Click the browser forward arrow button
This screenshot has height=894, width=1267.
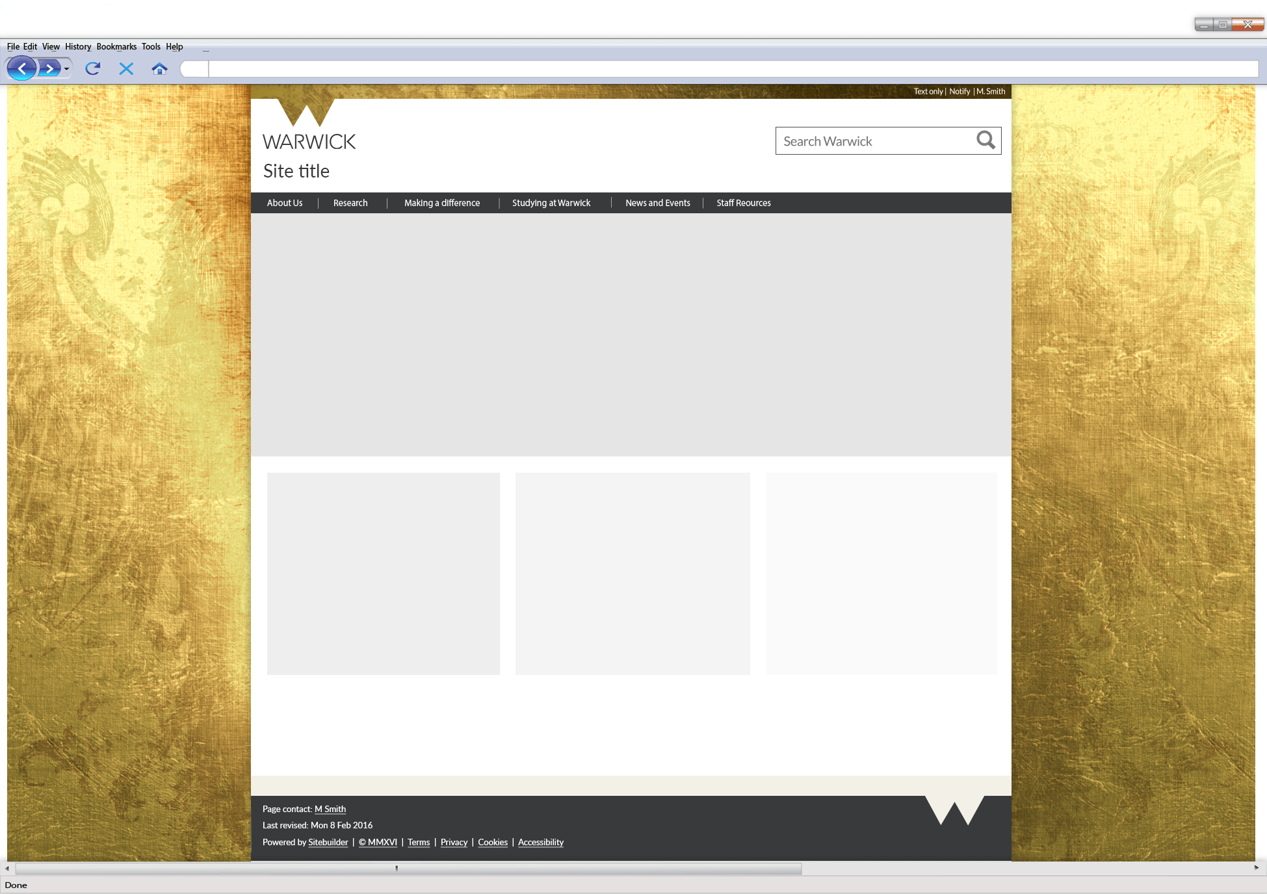(49, 68)
